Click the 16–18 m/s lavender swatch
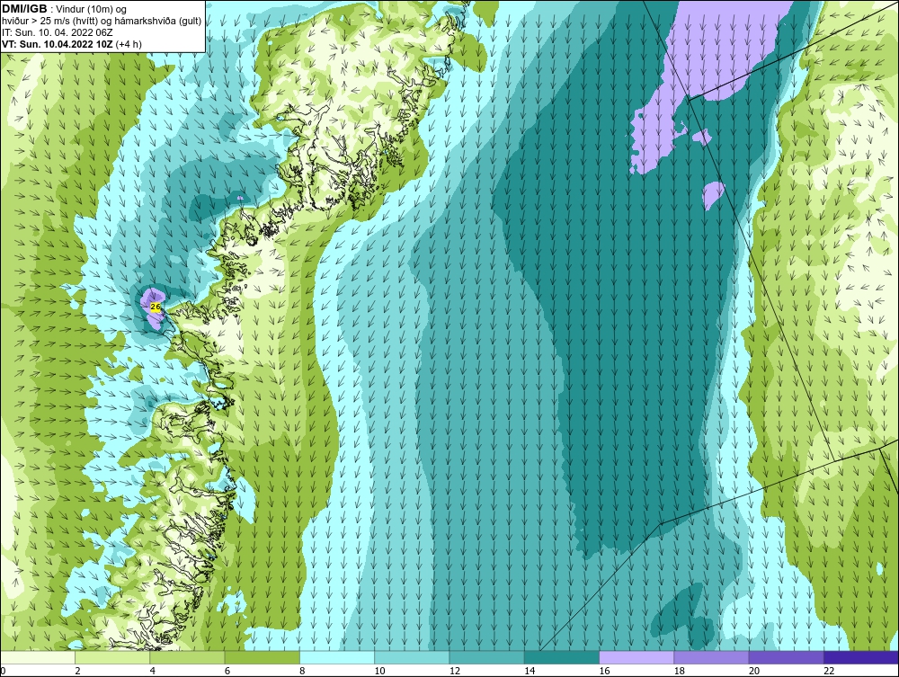Screen dimensions: 899x677 [636, 657]
